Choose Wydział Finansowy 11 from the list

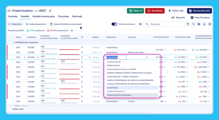[x=132, y=91]
